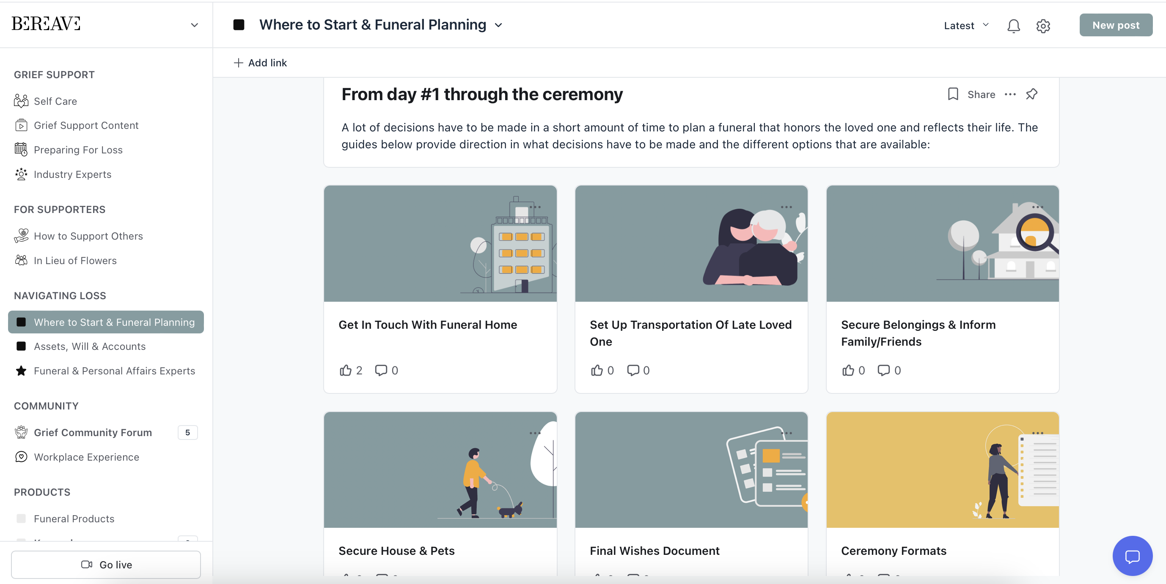Bookmark the 'From day #1' post

pos(953,94)
